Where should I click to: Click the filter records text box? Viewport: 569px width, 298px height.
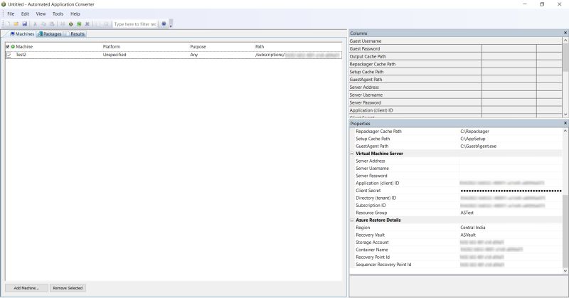point(135,24)
